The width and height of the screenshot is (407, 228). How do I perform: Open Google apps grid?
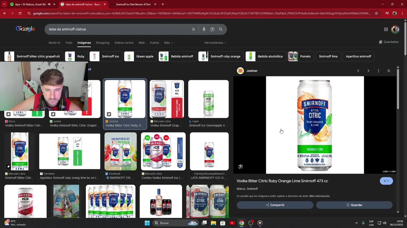[386, 29]
